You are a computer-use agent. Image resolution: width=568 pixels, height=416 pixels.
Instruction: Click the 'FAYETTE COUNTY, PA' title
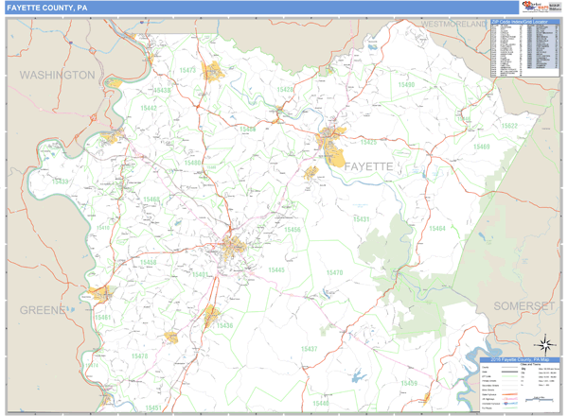(x=47, y=8)
